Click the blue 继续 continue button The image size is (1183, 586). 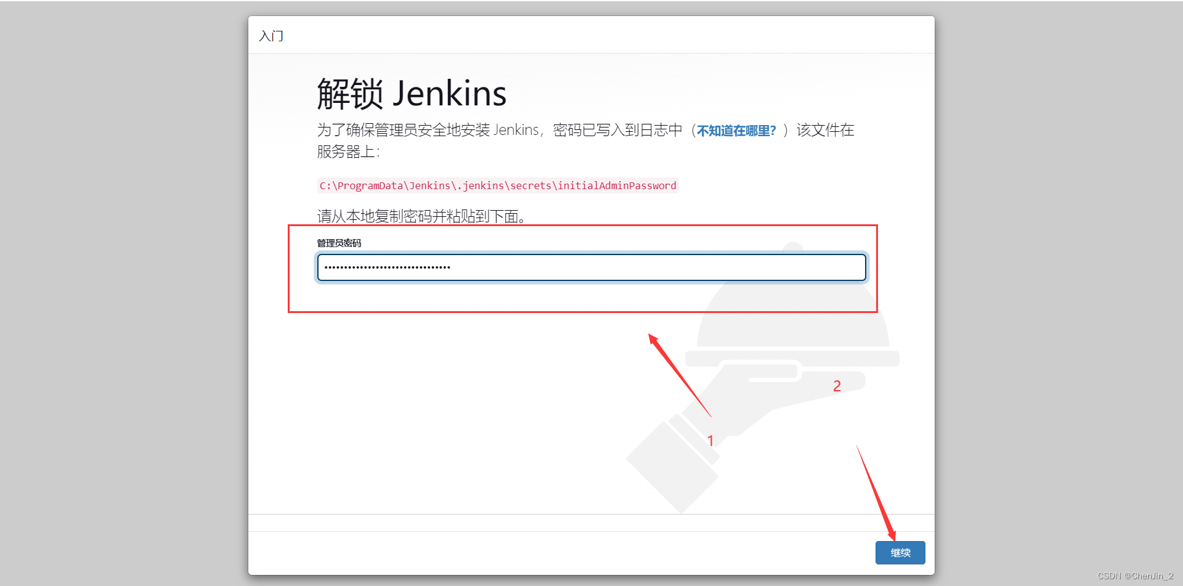(x=900, y=553)
